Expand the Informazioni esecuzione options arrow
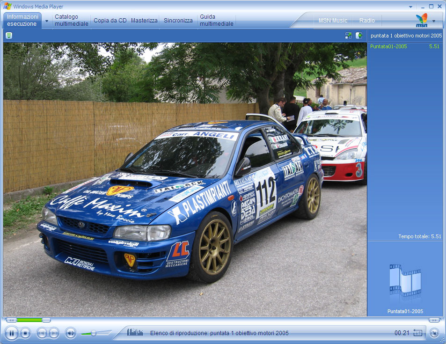Viewport: 446px width, 344px height. 47,21
